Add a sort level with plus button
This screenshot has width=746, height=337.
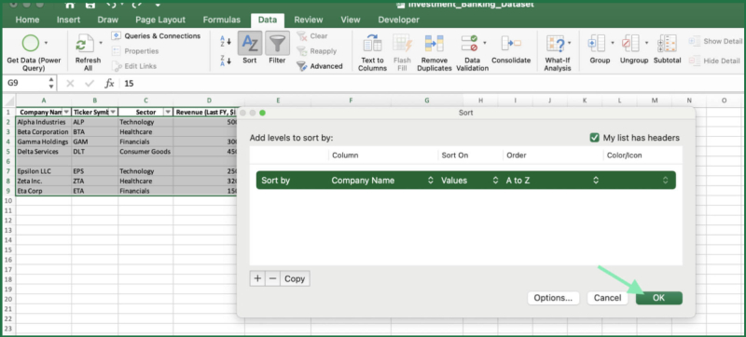coord(257,278)
